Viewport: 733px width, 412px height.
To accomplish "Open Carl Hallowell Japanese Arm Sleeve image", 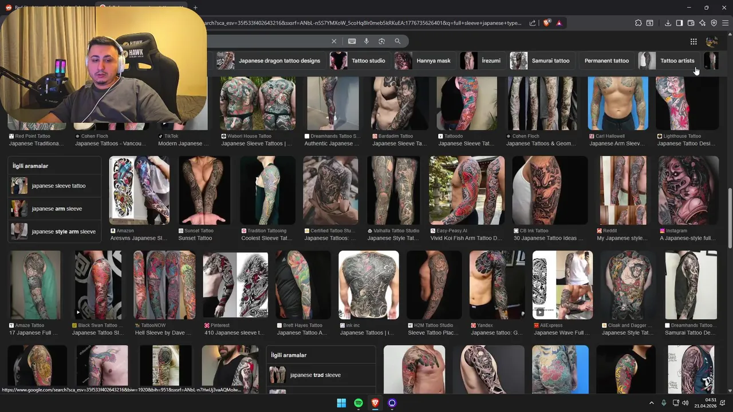I will [x=618, y=104].
